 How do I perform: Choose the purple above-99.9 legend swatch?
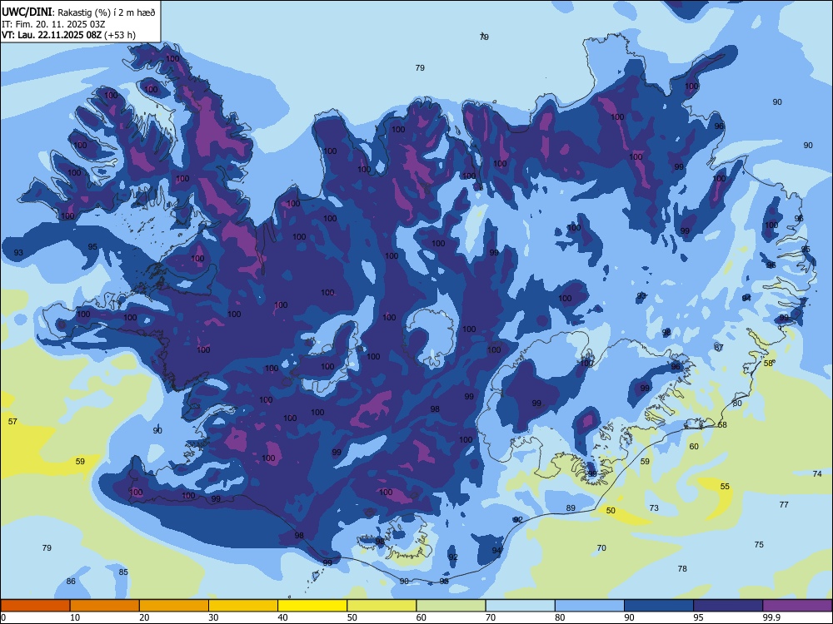[x=797, y=606]
